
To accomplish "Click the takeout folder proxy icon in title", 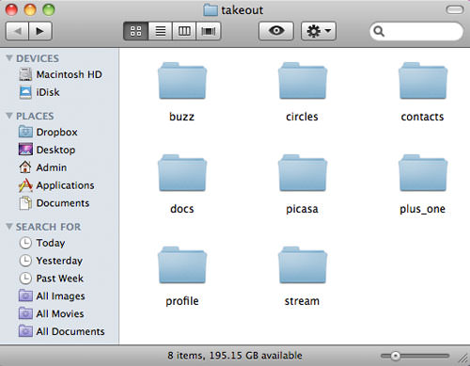I will (211, 10).
